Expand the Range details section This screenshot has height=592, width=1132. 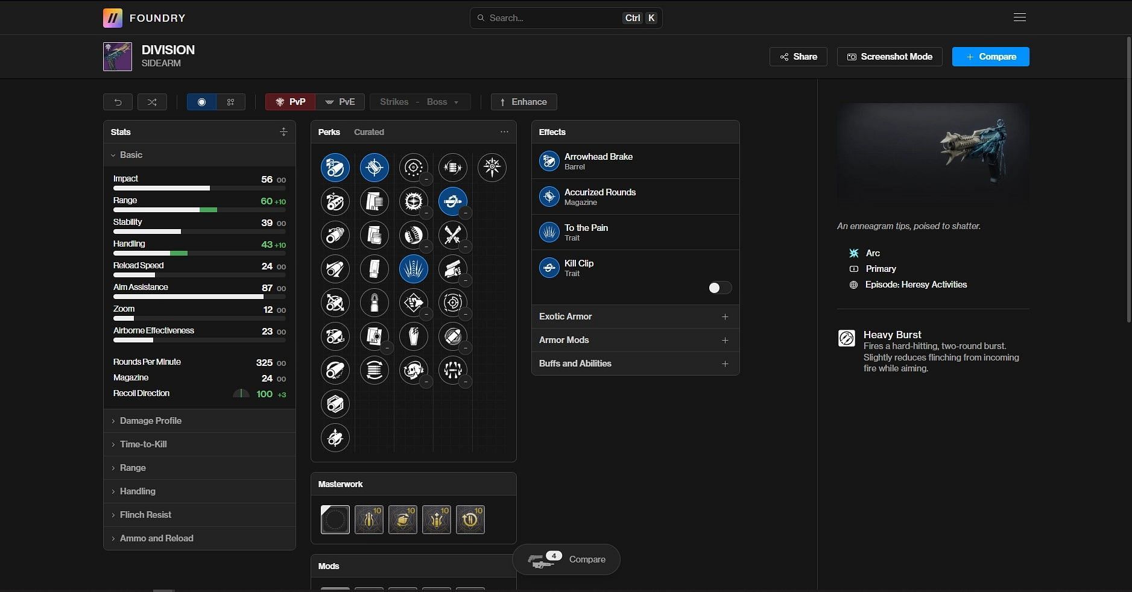click(200, 468)
